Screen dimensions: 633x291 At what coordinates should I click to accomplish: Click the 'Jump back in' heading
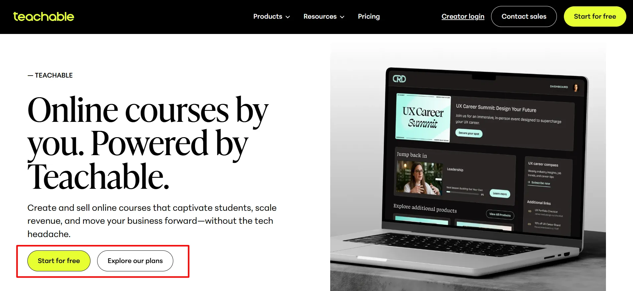(412, 155)
